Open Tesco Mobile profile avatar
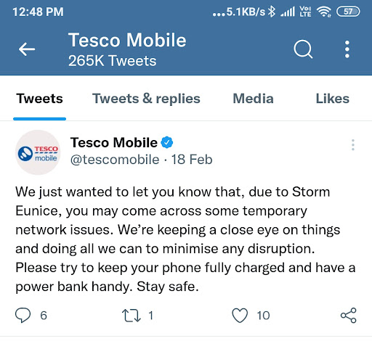This screenshot has width=372, height=341. pyautogui.click(x=38, y=152)
